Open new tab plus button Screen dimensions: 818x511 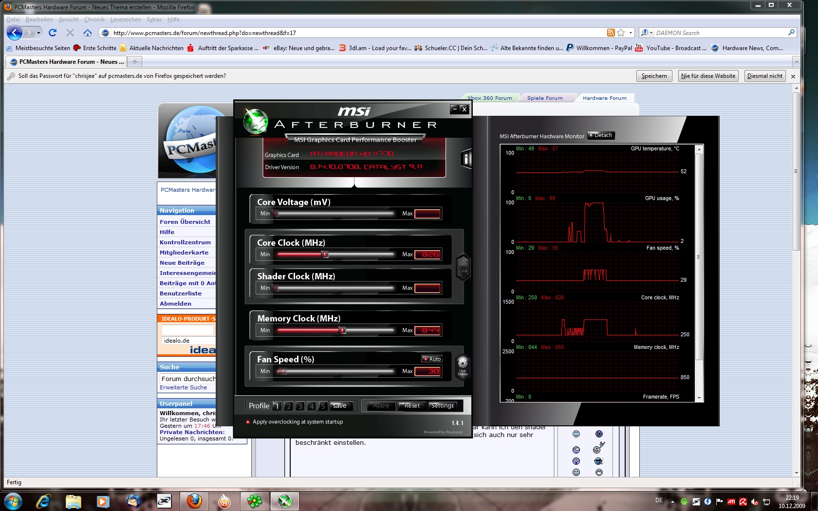135,62
